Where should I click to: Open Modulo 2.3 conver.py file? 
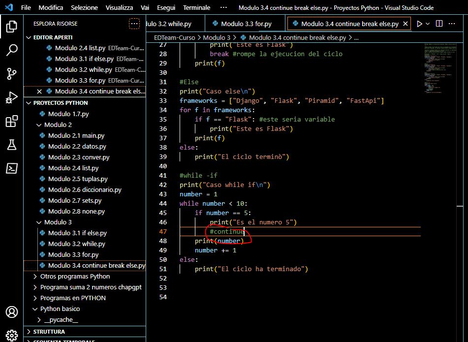point(85,157)
